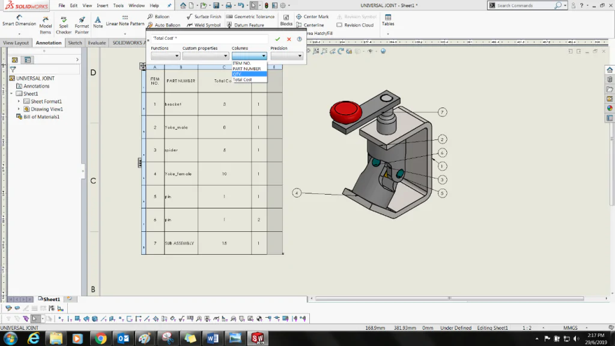Open the Functions dropdown

(166, 56)
